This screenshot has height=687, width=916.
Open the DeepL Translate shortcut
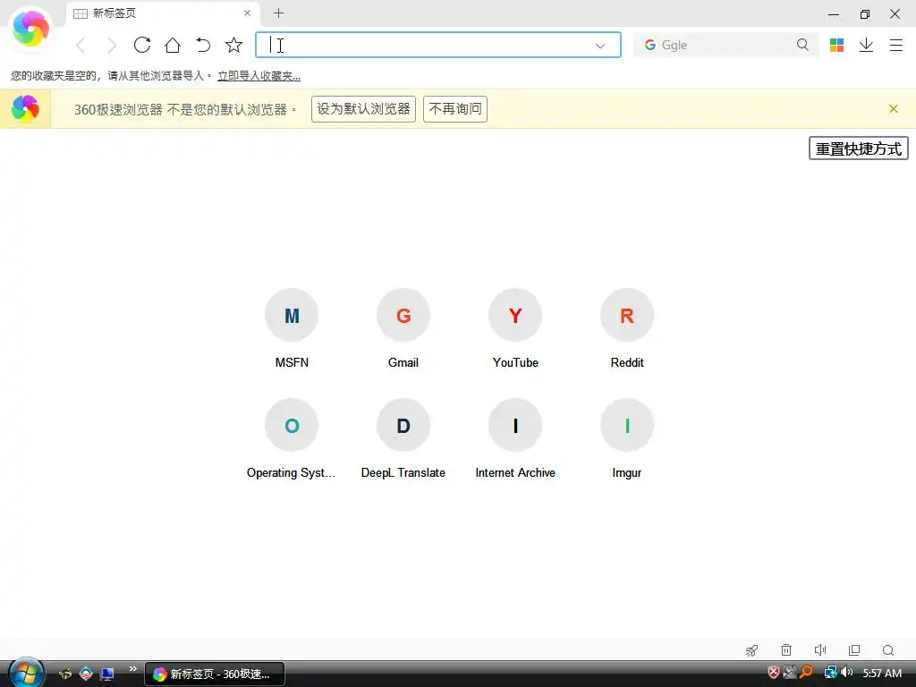pyautogui.click(x=403, y=438)
